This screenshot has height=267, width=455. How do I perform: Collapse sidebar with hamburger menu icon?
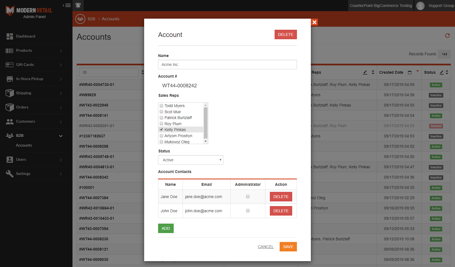tap(67, 5)
